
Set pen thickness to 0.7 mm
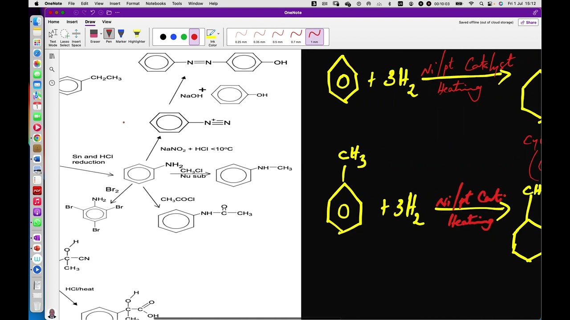(296, 36)
